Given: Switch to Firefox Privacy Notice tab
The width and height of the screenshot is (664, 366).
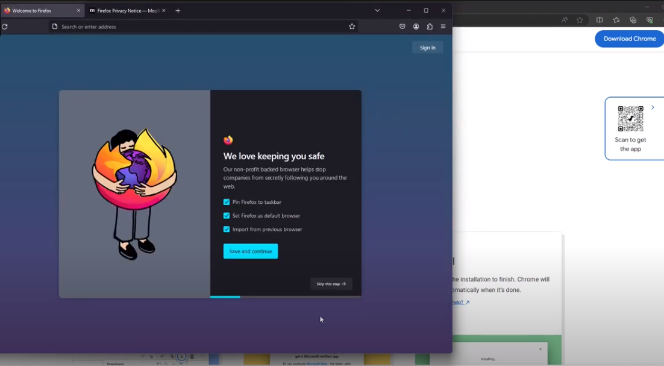Looking at the screenshot, I should [124, 10].
